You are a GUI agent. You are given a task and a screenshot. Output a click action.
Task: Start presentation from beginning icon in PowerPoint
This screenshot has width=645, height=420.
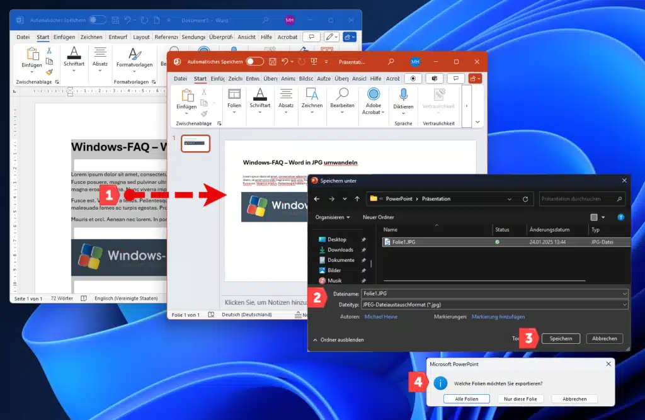314,62
